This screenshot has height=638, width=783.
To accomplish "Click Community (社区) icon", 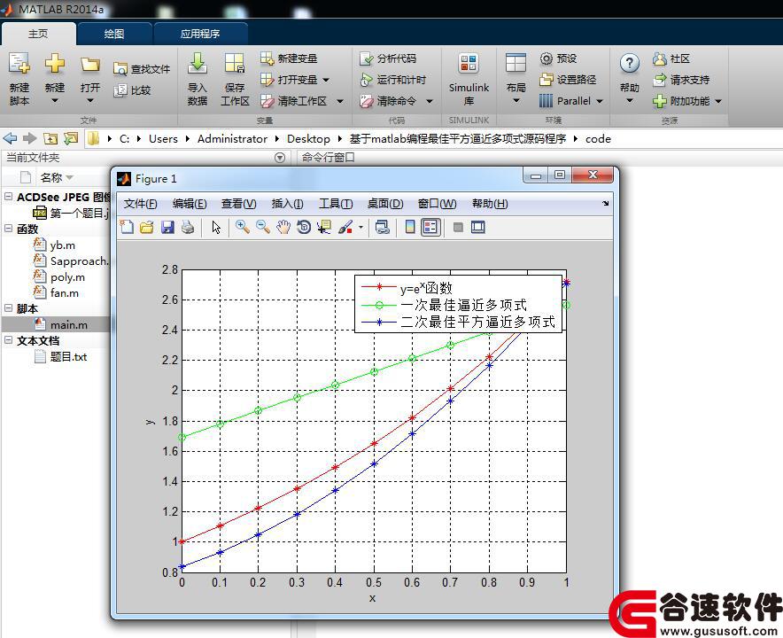I will click(660, 59).
